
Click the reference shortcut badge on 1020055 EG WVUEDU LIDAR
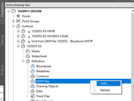[29, 37]
